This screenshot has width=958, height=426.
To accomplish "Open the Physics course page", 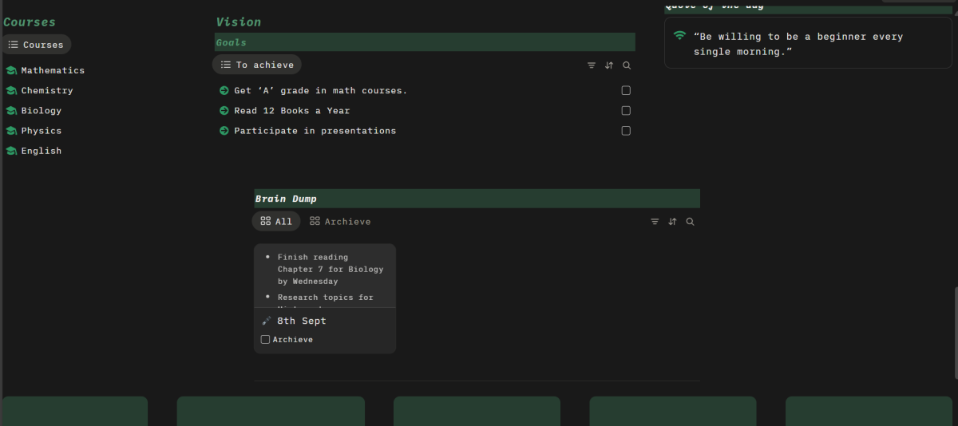I will 41,131.
